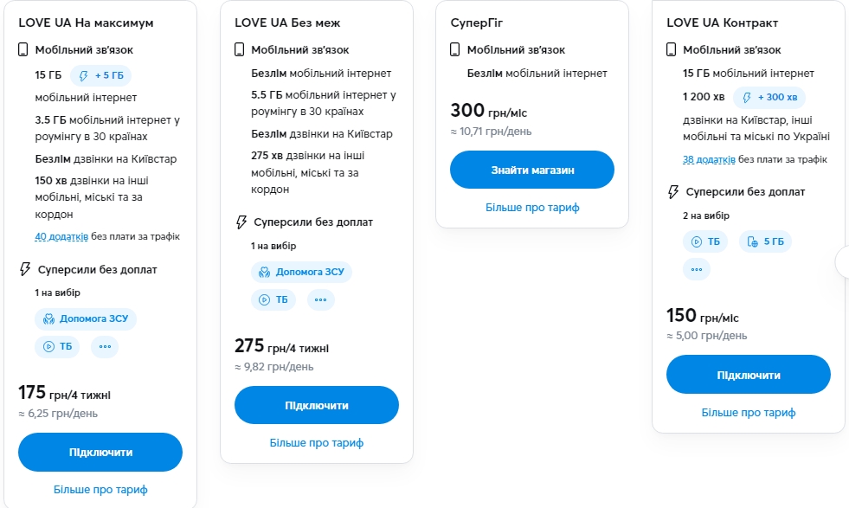This screenshot has height=508, width=849.
Task: Open Більше про тариф for СуперГіг
Action: (x=532, y=208)
